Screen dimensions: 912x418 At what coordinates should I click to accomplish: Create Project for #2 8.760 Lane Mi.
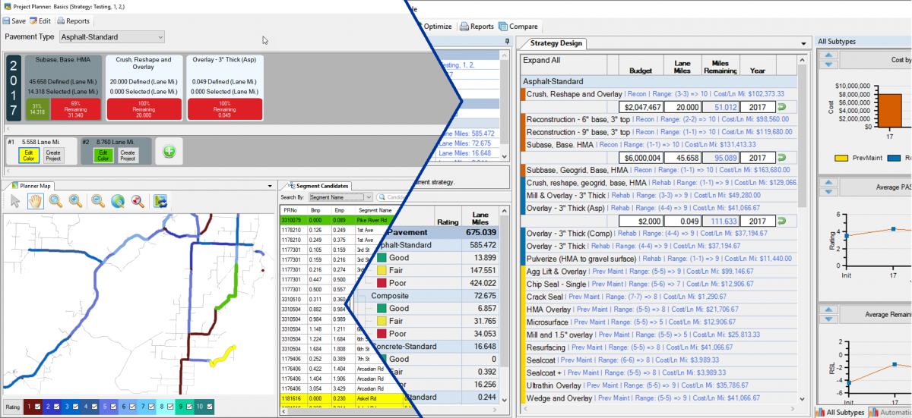pos(127,155)
